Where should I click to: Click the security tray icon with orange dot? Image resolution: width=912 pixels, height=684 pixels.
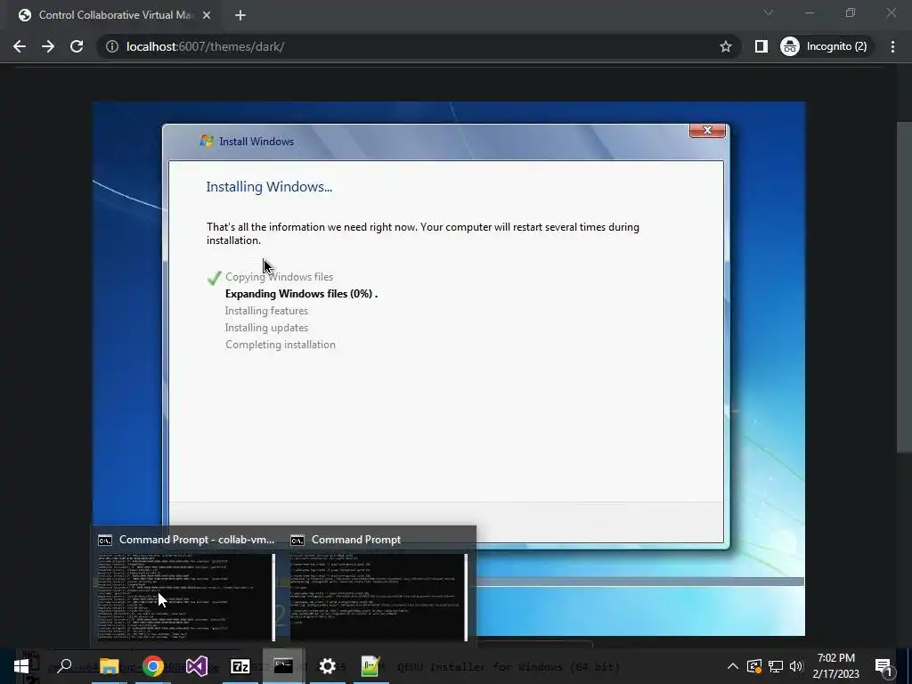[x=753, y=666]
